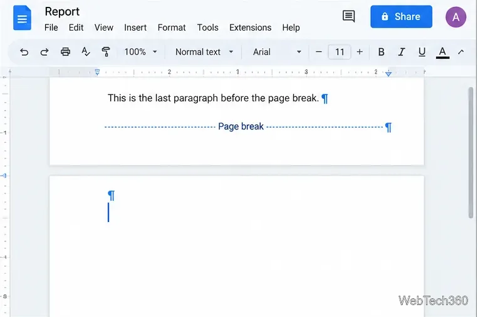This screenshot has width=478, height=317.
Task: Open the Tools menu
Action: [207, 28]
